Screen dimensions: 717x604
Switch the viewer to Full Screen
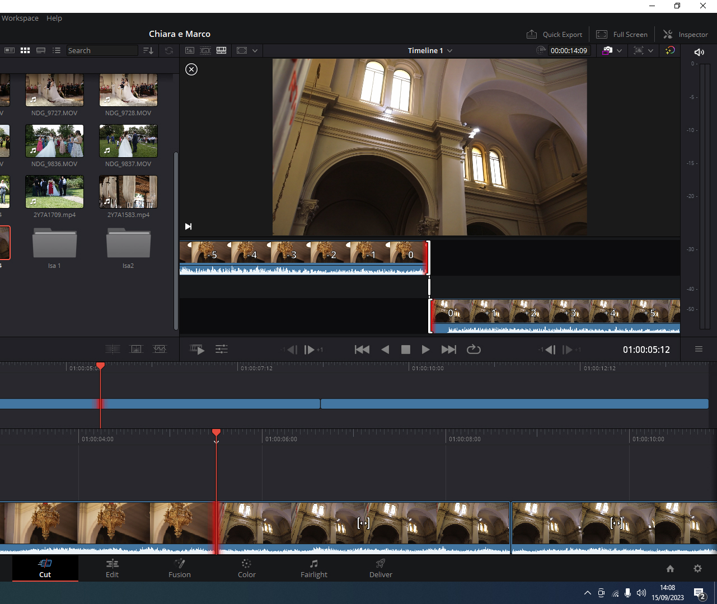click(x=622, y=34)
